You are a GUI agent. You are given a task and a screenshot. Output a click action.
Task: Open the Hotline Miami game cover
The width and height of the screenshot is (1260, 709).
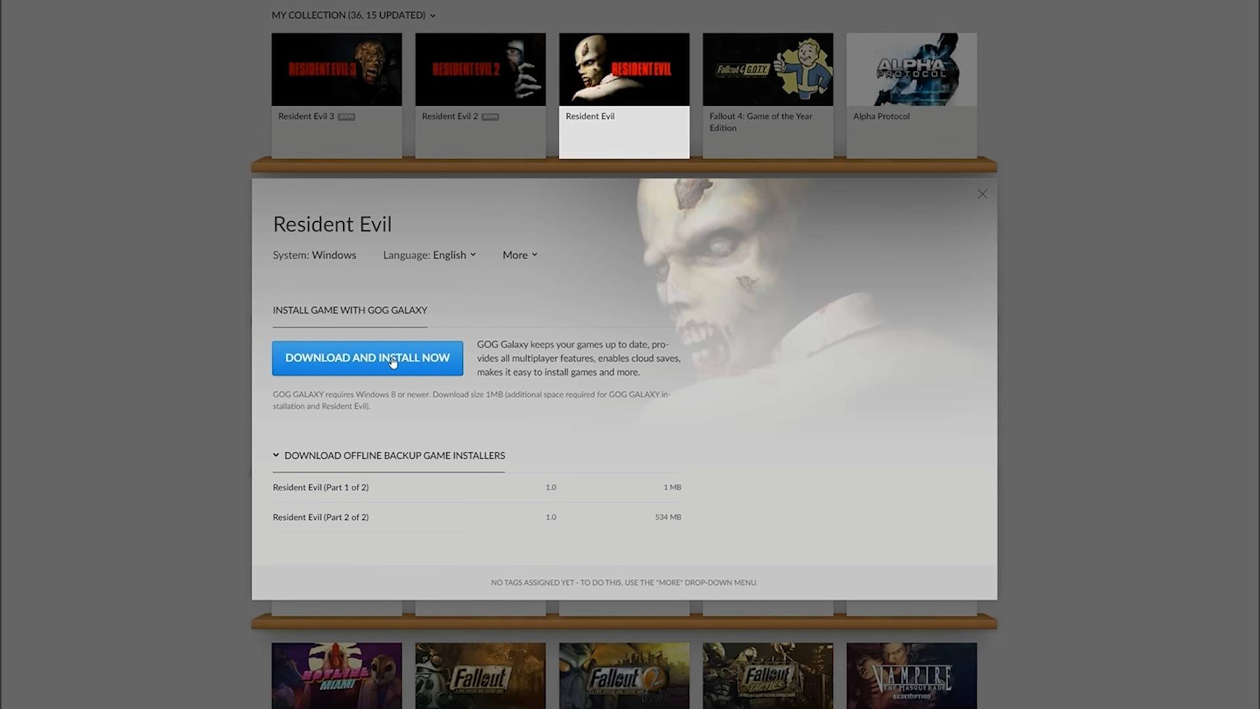click(x=337, y=676)
